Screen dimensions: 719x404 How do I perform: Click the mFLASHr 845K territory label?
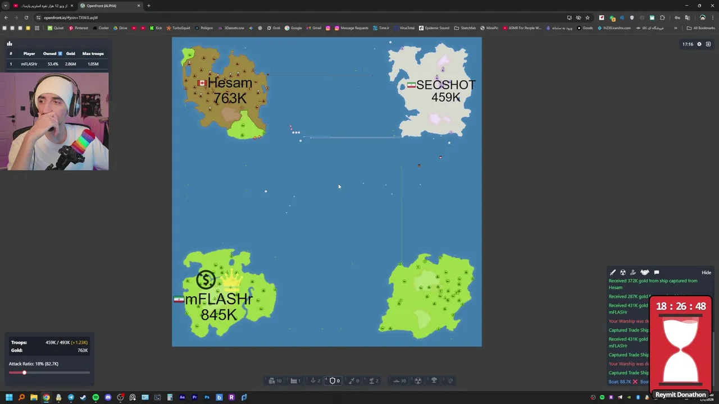coord(219,306)
